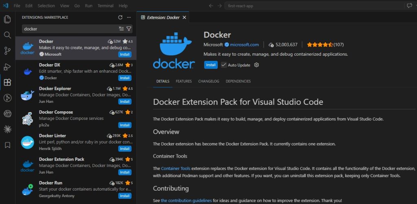Open the bookmarks icon in activity bar
417x204 pixels.
coord(7,145)
